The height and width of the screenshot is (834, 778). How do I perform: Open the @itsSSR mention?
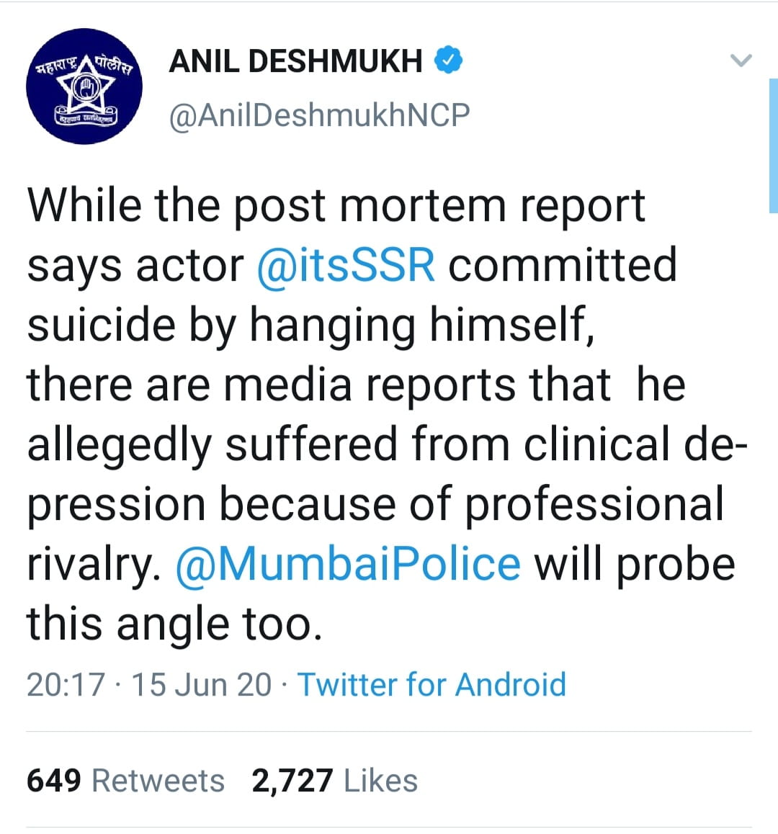click(346, 265)
